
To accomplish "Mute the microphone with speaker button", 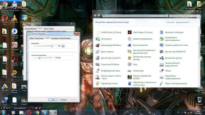I will click(63, 46).
